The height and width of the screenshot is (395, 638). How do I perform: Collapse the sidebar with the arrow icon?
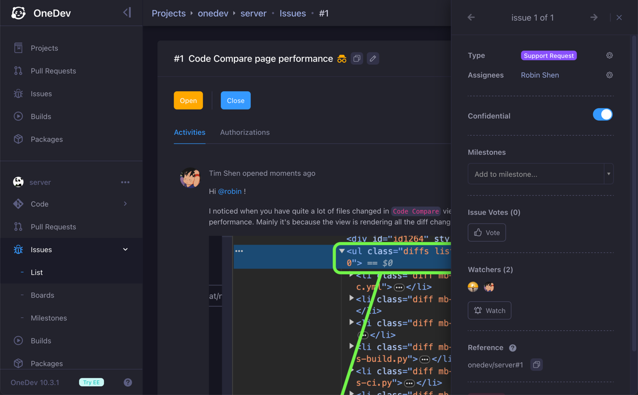(x=127, y=12)
